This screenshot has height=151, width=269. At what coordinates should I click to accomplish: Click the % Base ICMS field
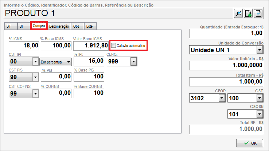tap(56, 46)
